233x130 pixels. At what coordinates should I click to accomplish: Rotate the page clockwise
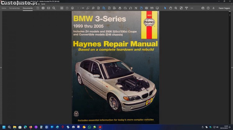125,8
